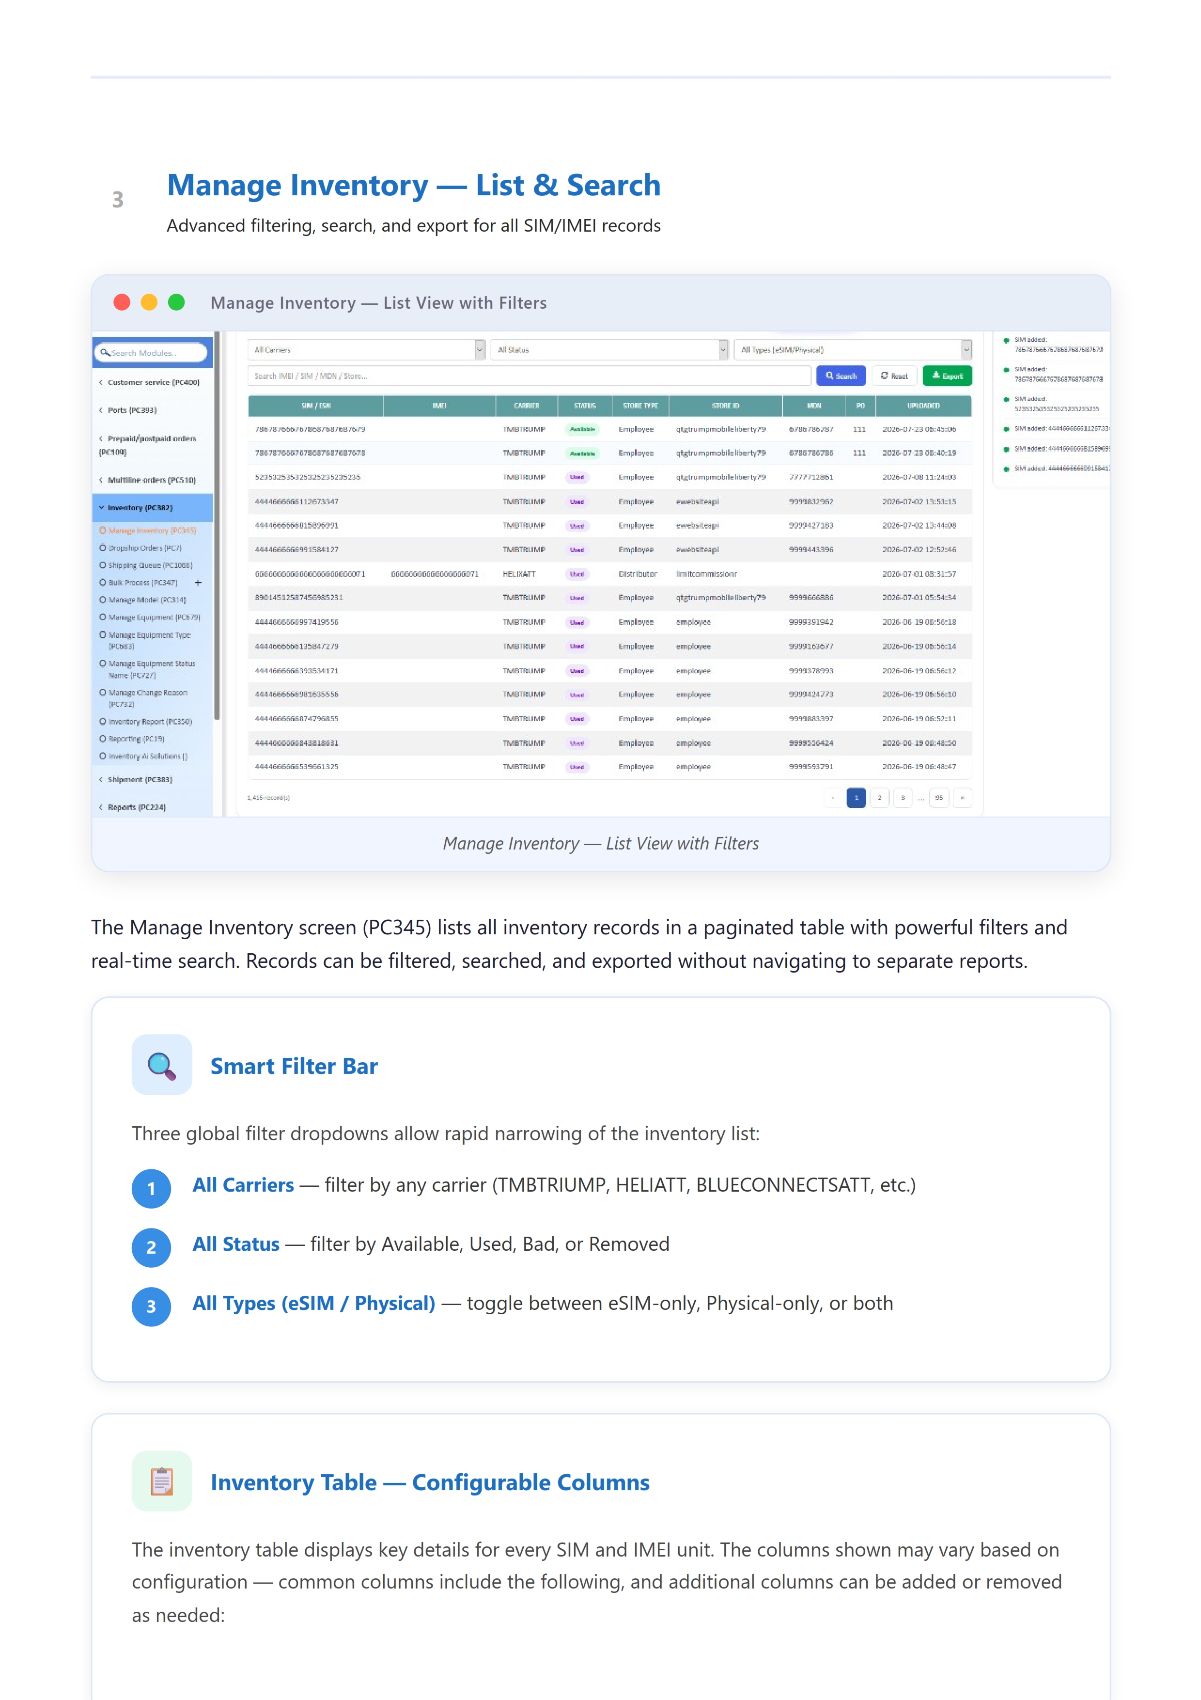Jump to last pagination page 95
1201x1700 pixels.
click(x=939, y=798)
